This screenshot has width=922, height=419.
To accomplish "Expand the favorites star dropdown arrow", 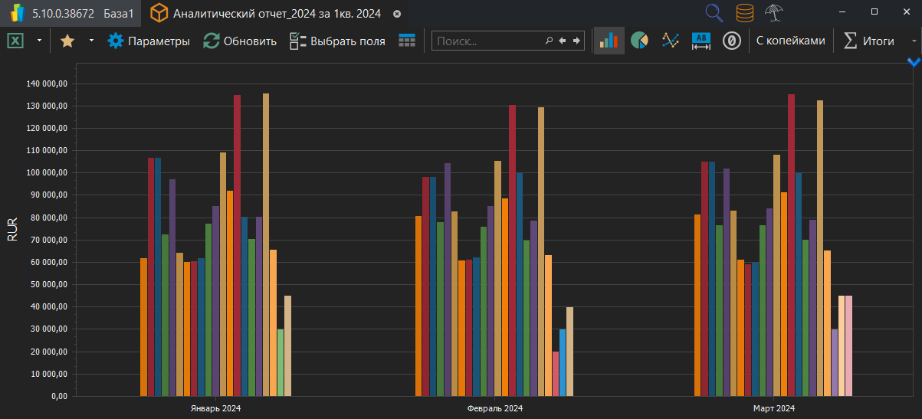I will (x=91, y=41).
